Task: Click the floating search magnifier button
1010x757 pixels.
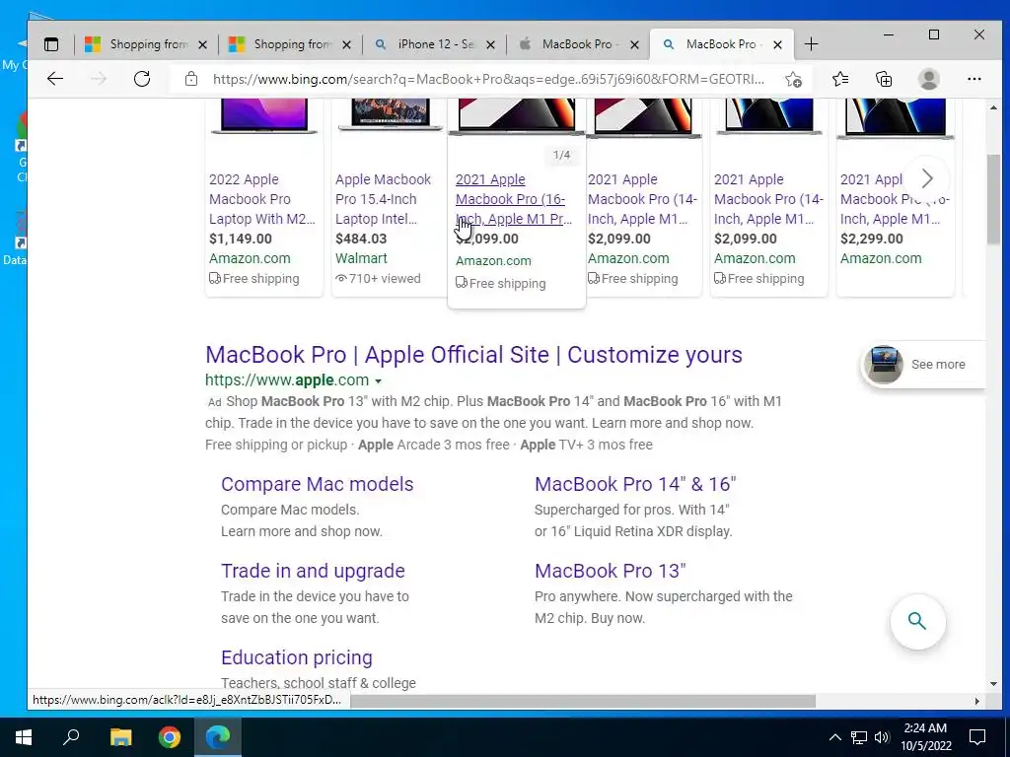Action: pos(917,621)
